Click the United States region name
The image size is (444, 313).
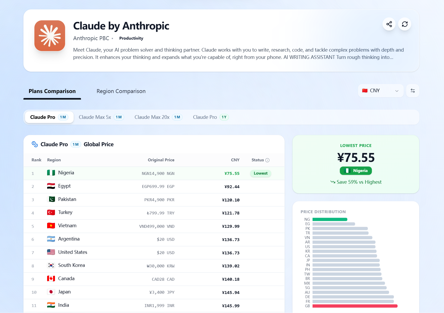(x=73, y=252)
